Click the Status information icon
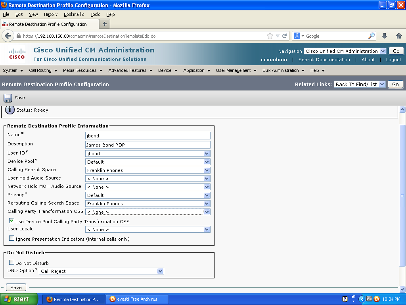The height and width of the screenshot is (305, 406). pyautogui.click(x=10, y=110)
